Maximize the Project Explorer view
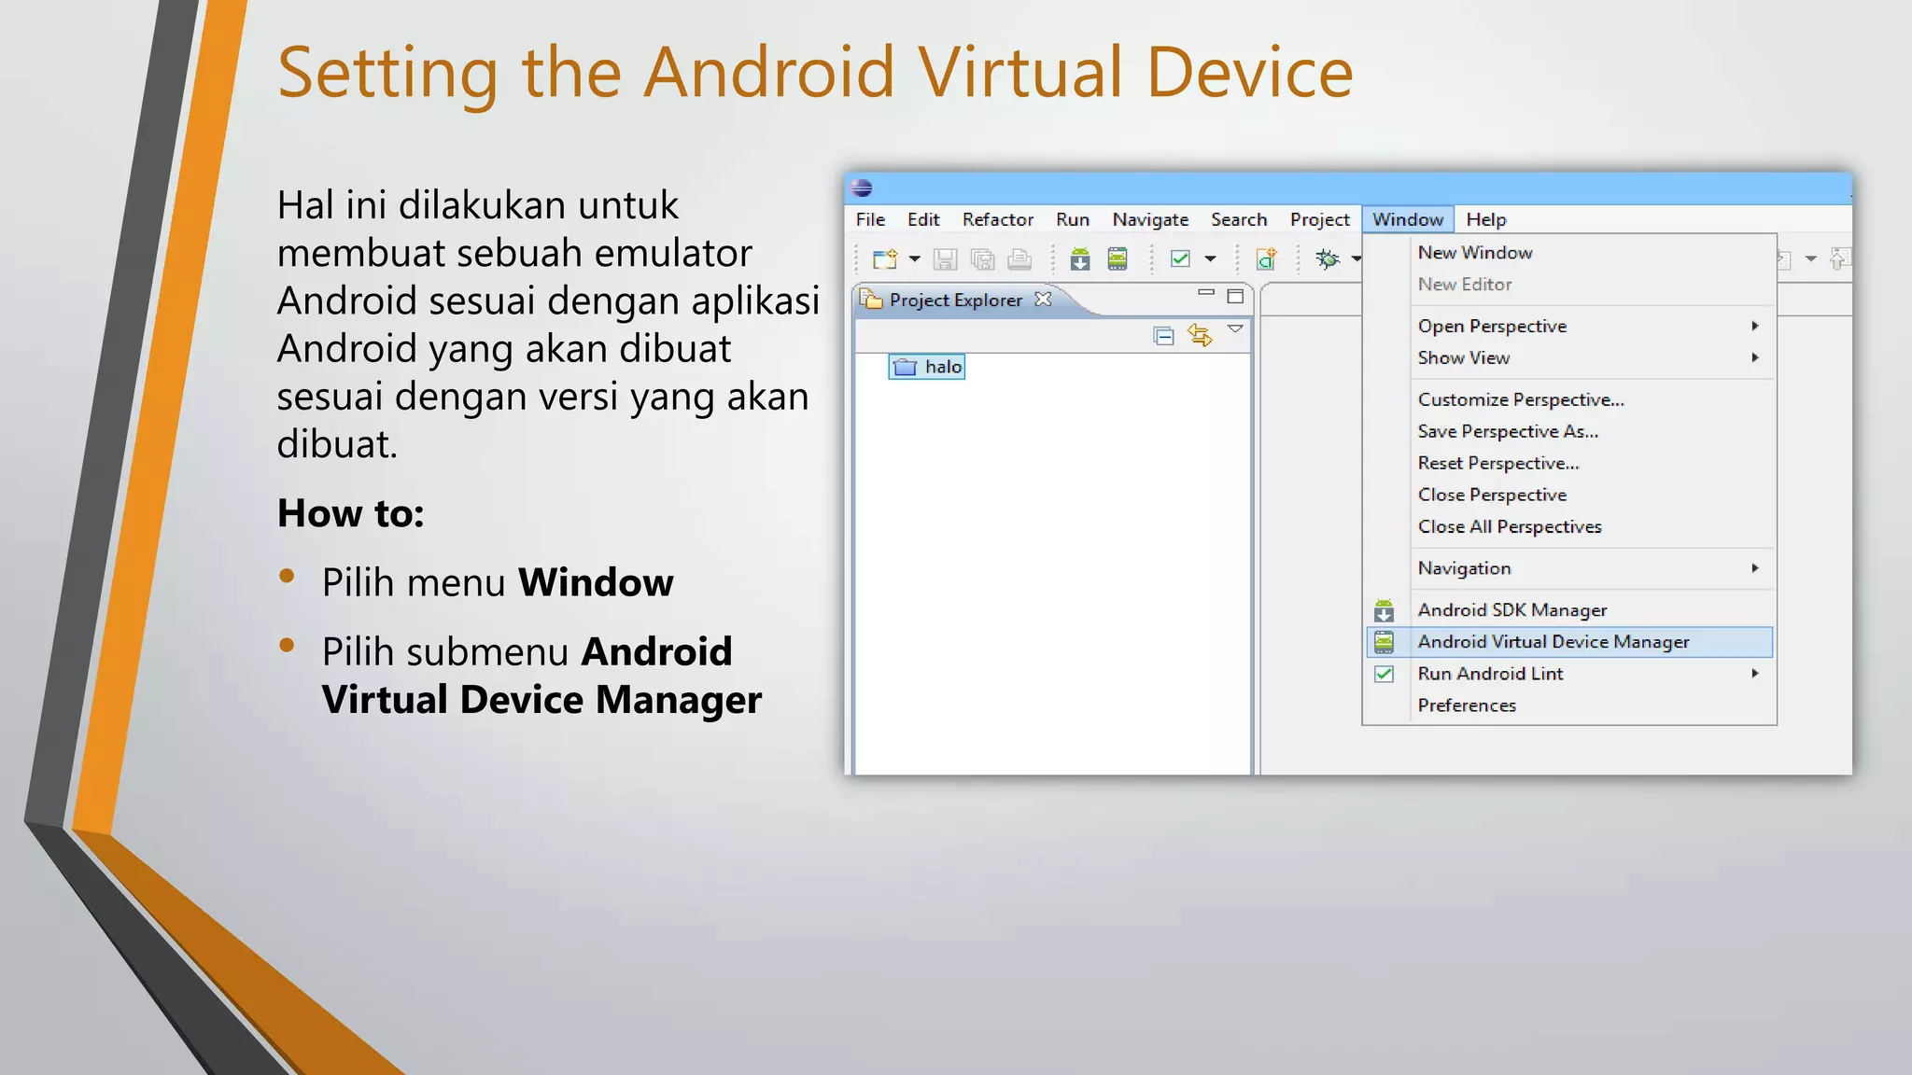 pos(1235,296)
